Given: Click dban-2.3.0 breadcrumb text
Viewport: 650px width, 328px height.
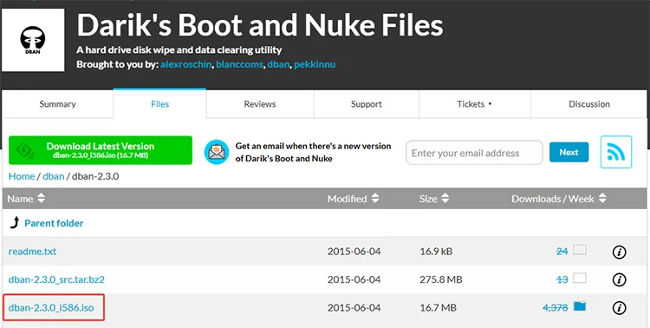Looking at the screenshot, I should [x=95, y=176].
